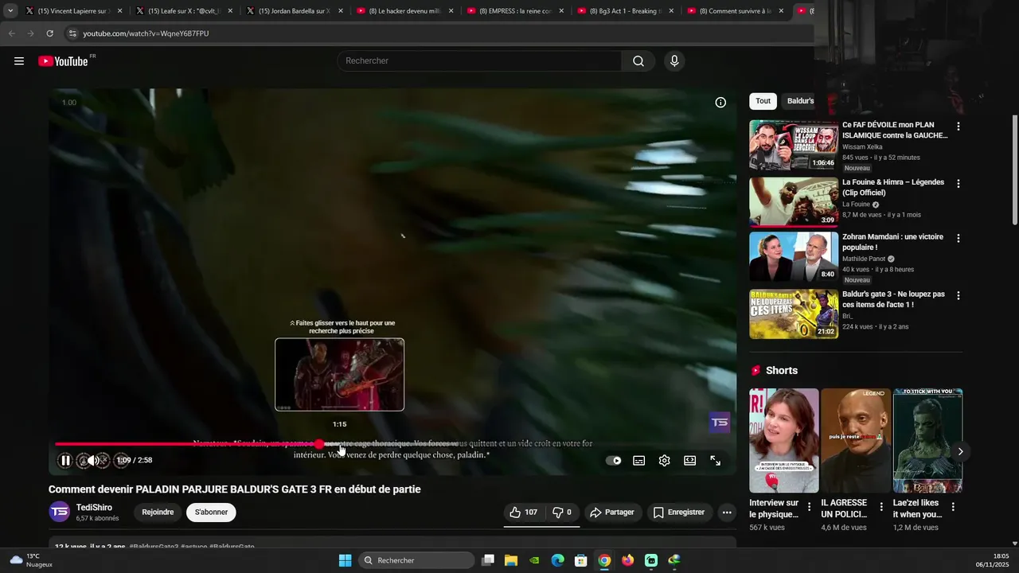Image resolution: width=1019 pixels, height=573 pixels.
Task: Toggle autoplay switch in player
Action: (614, 461)
